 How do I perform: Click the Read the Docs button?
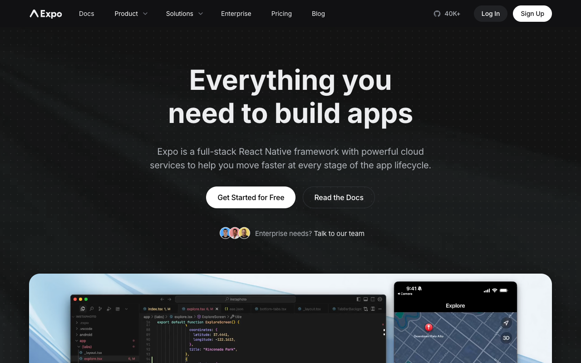point(339,197)
